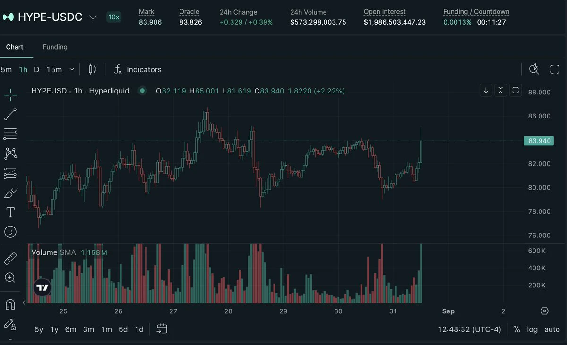The width and height of the screenshot is (567, 345).
Task: Toggle log scale mode
Action: (533, 329)
